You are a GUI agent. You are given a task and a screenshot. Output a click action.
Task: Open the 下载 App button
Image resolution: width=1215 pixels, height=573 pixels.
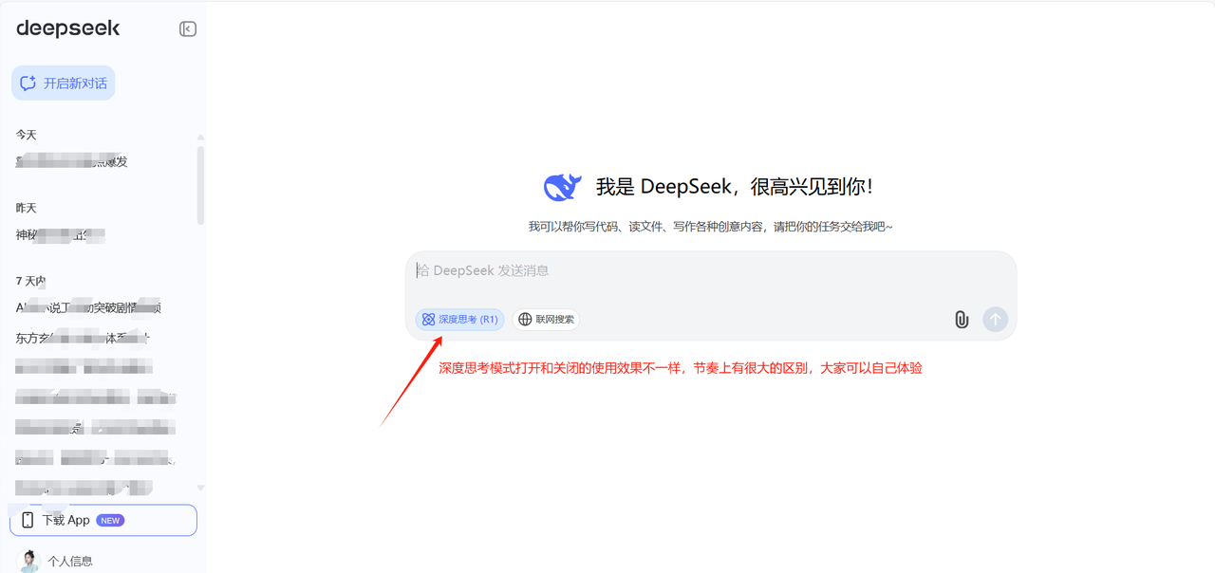pos(103,520)
